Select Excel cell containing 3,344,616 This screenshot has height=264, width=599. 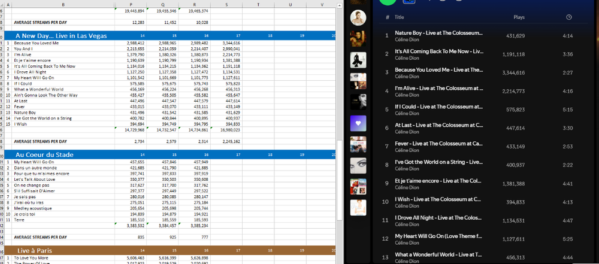[x=226, y=43]
